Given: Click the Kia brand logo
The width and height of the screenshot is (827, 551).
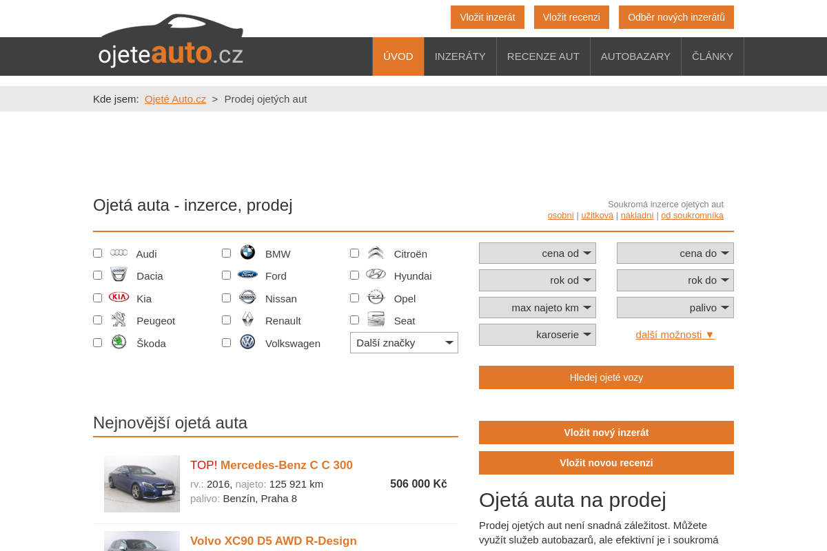Looking at the screenshot, I should pyautogui.click(x=119, y=297).
